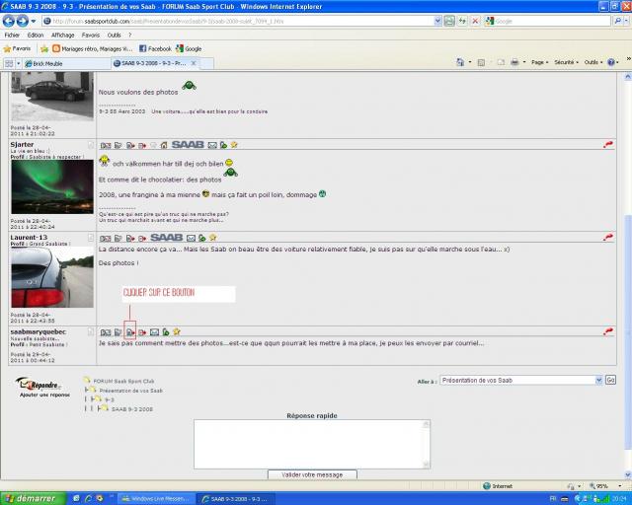Switch to the Brick Meuble tab
The image size is (632, 505).
click(x=66, y=63)
